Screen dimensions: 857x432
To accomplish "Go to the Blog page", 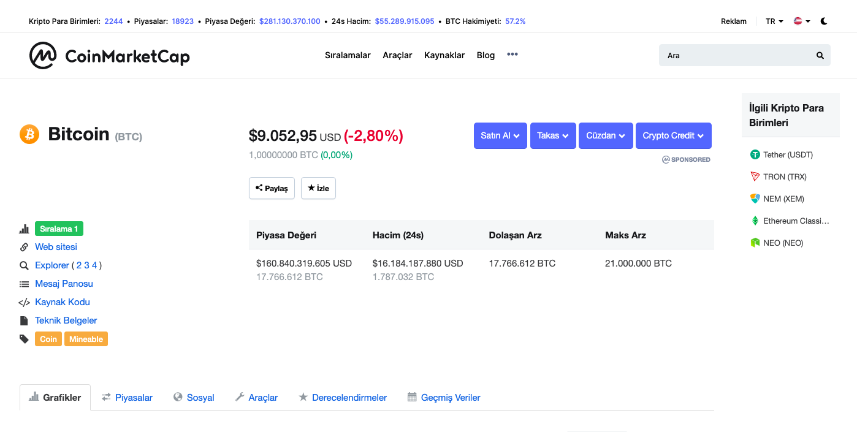I will (486, 55).
